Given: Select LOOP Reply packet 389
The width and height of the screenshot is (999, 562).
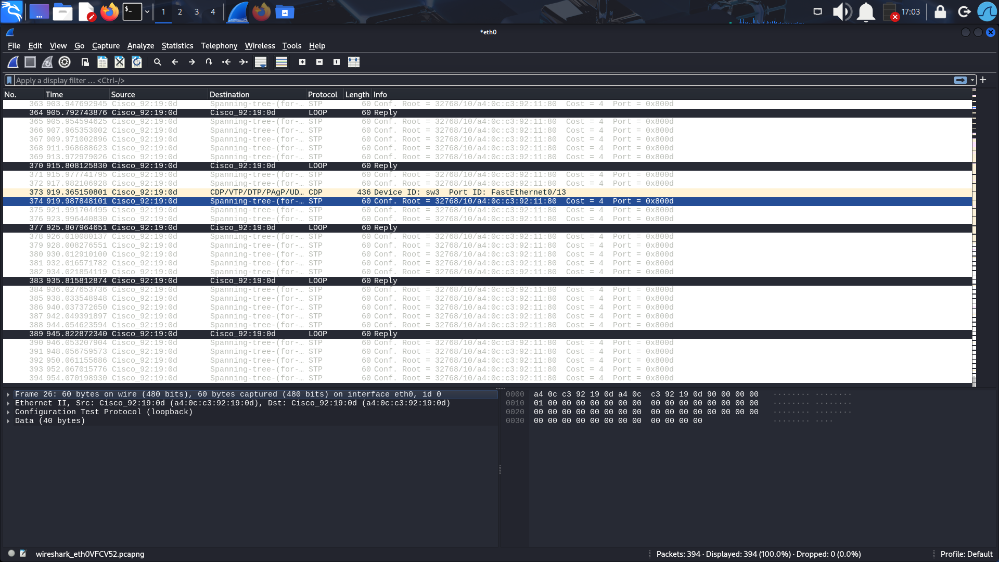Looking at the screenshot, I should click(487, 334).
